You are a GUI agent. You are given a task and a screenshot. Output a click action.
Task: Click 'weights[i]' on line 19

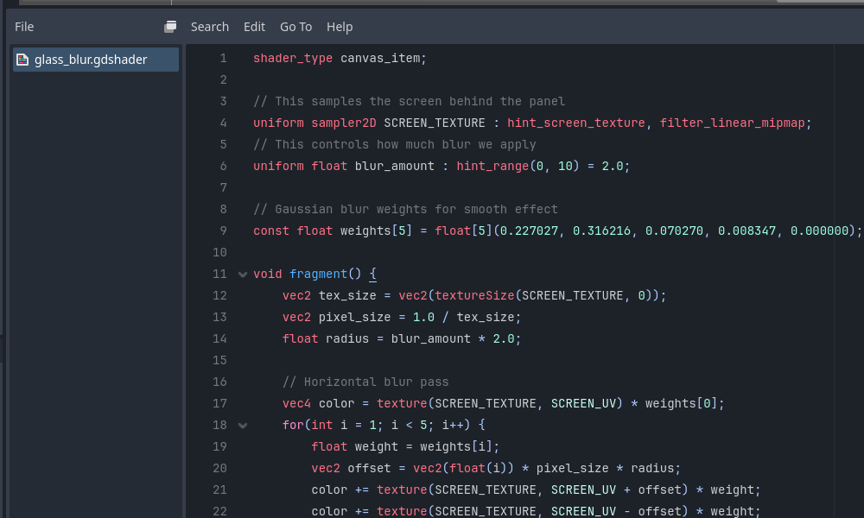(456, 447)
